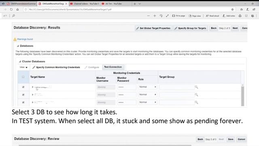This screenshot has width=259, height=146.
Task: Search target group for third database row
Action: click(x=196, y=102)
